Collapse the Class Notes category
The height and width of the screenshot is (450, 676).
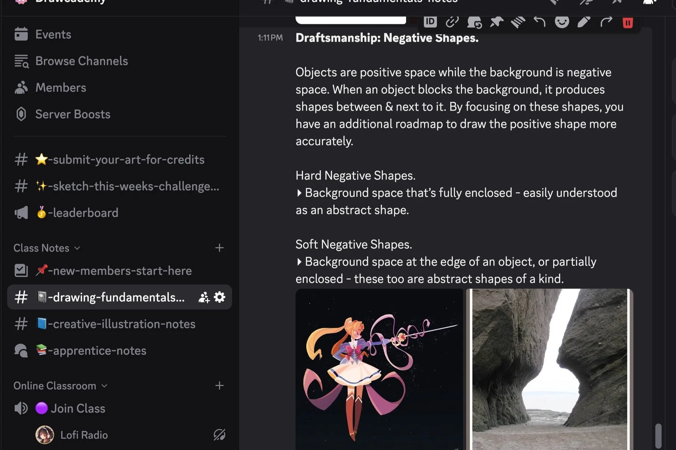point(47,248)
